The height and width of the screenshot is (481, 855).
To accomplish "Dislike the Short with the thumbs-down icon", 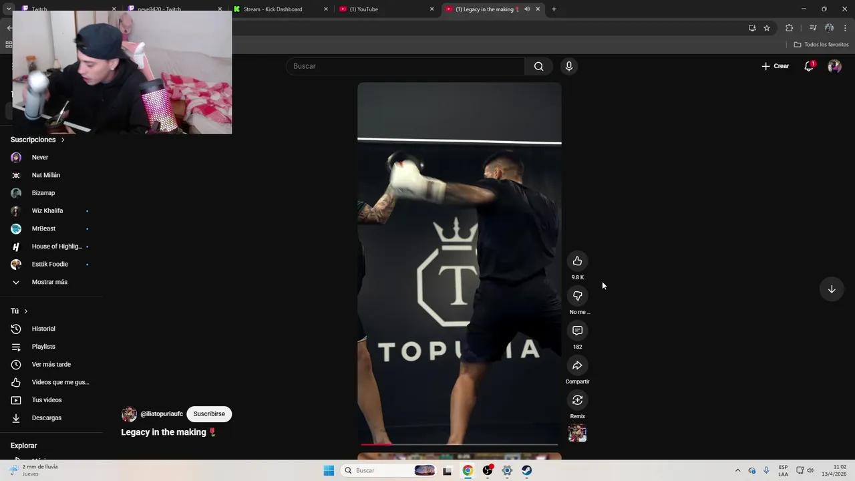I will pos(577,296).
